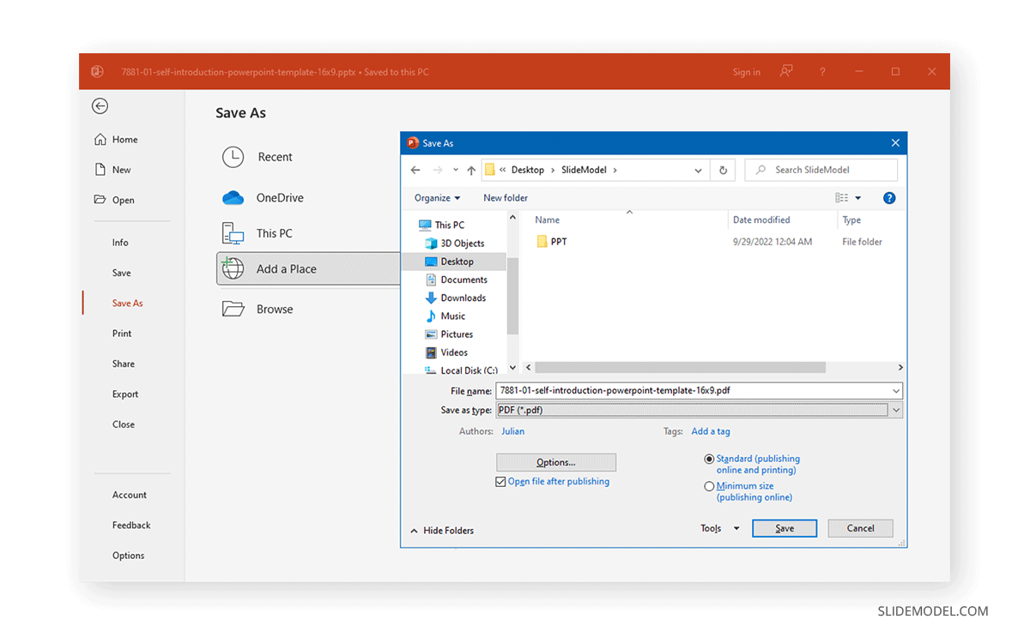Open Add a Place globe icon
The width and height of the screenshot is (1030, 637).
(x=232, y=268)
